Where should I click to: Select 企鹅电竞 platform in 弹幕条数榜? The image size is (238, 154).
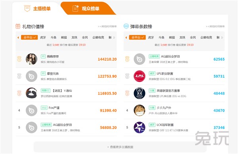[x=206, y=37]
